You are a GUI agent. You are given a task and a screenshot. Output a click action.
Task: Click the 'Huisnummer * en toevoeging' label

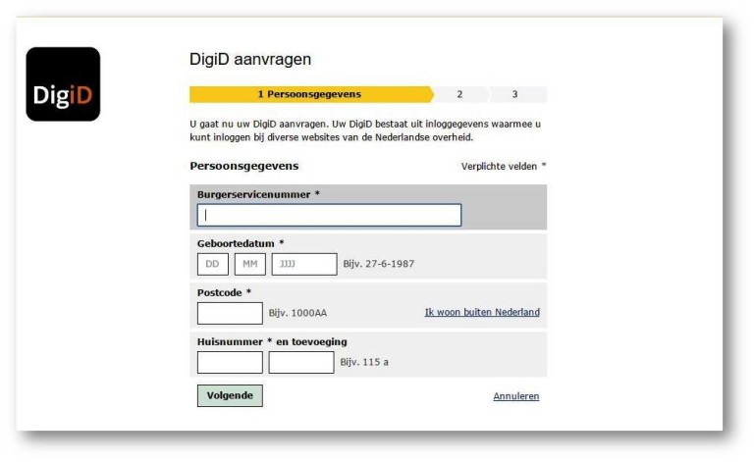(x=272, y=342)
